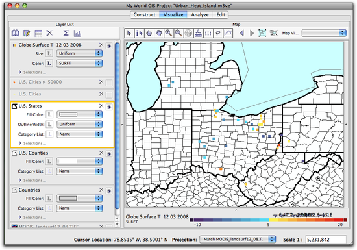Select the pointing hand link tool
This screenshot has height=250, width=357.
(149, 33)
